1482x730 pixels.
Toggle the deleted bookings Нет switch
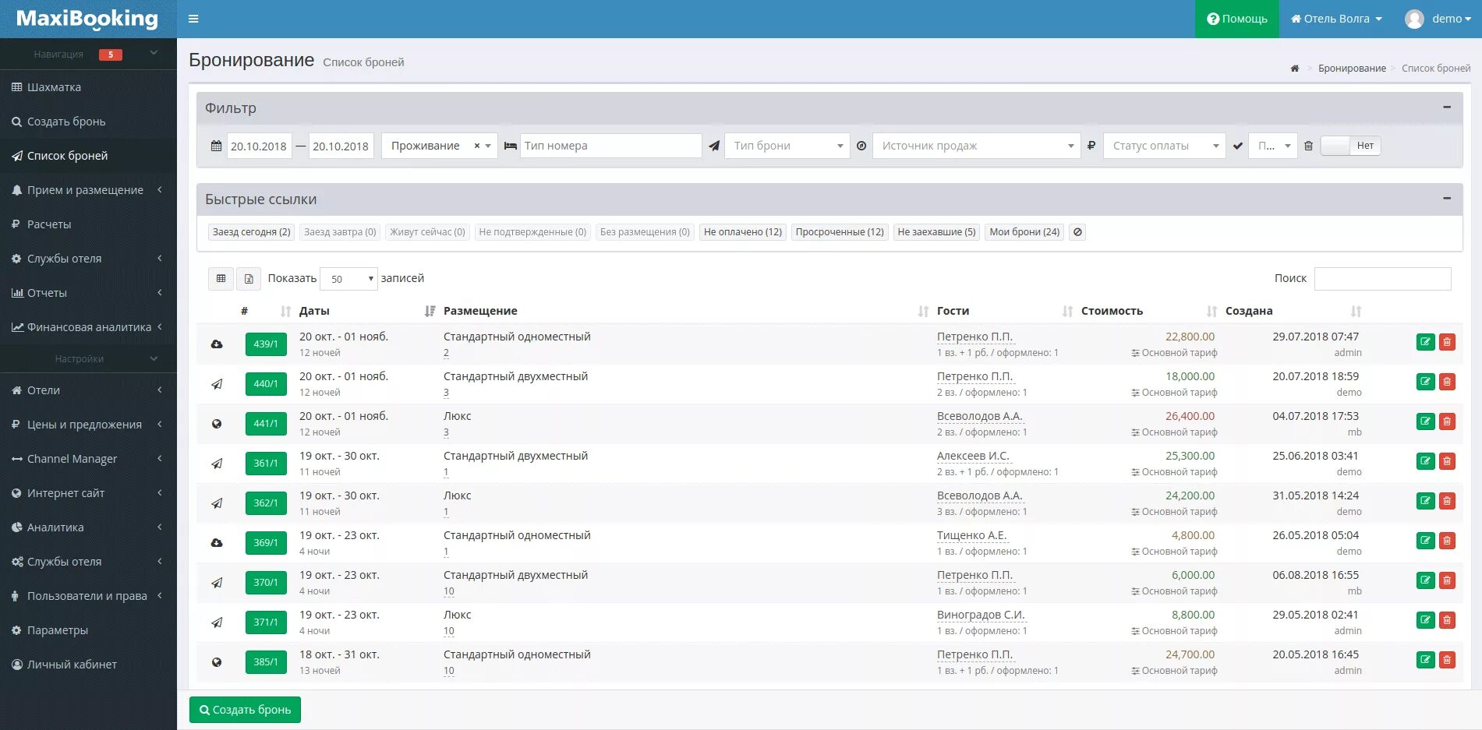[x=1350, y=146]
